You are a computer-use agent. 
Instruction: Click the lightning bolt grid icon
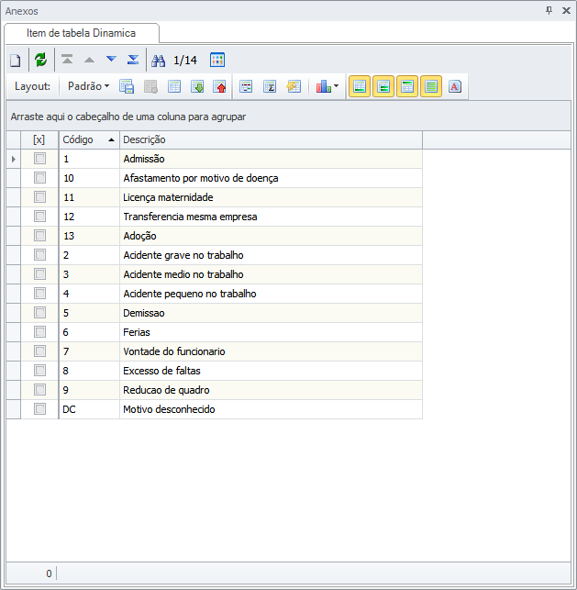coord(294,86)
